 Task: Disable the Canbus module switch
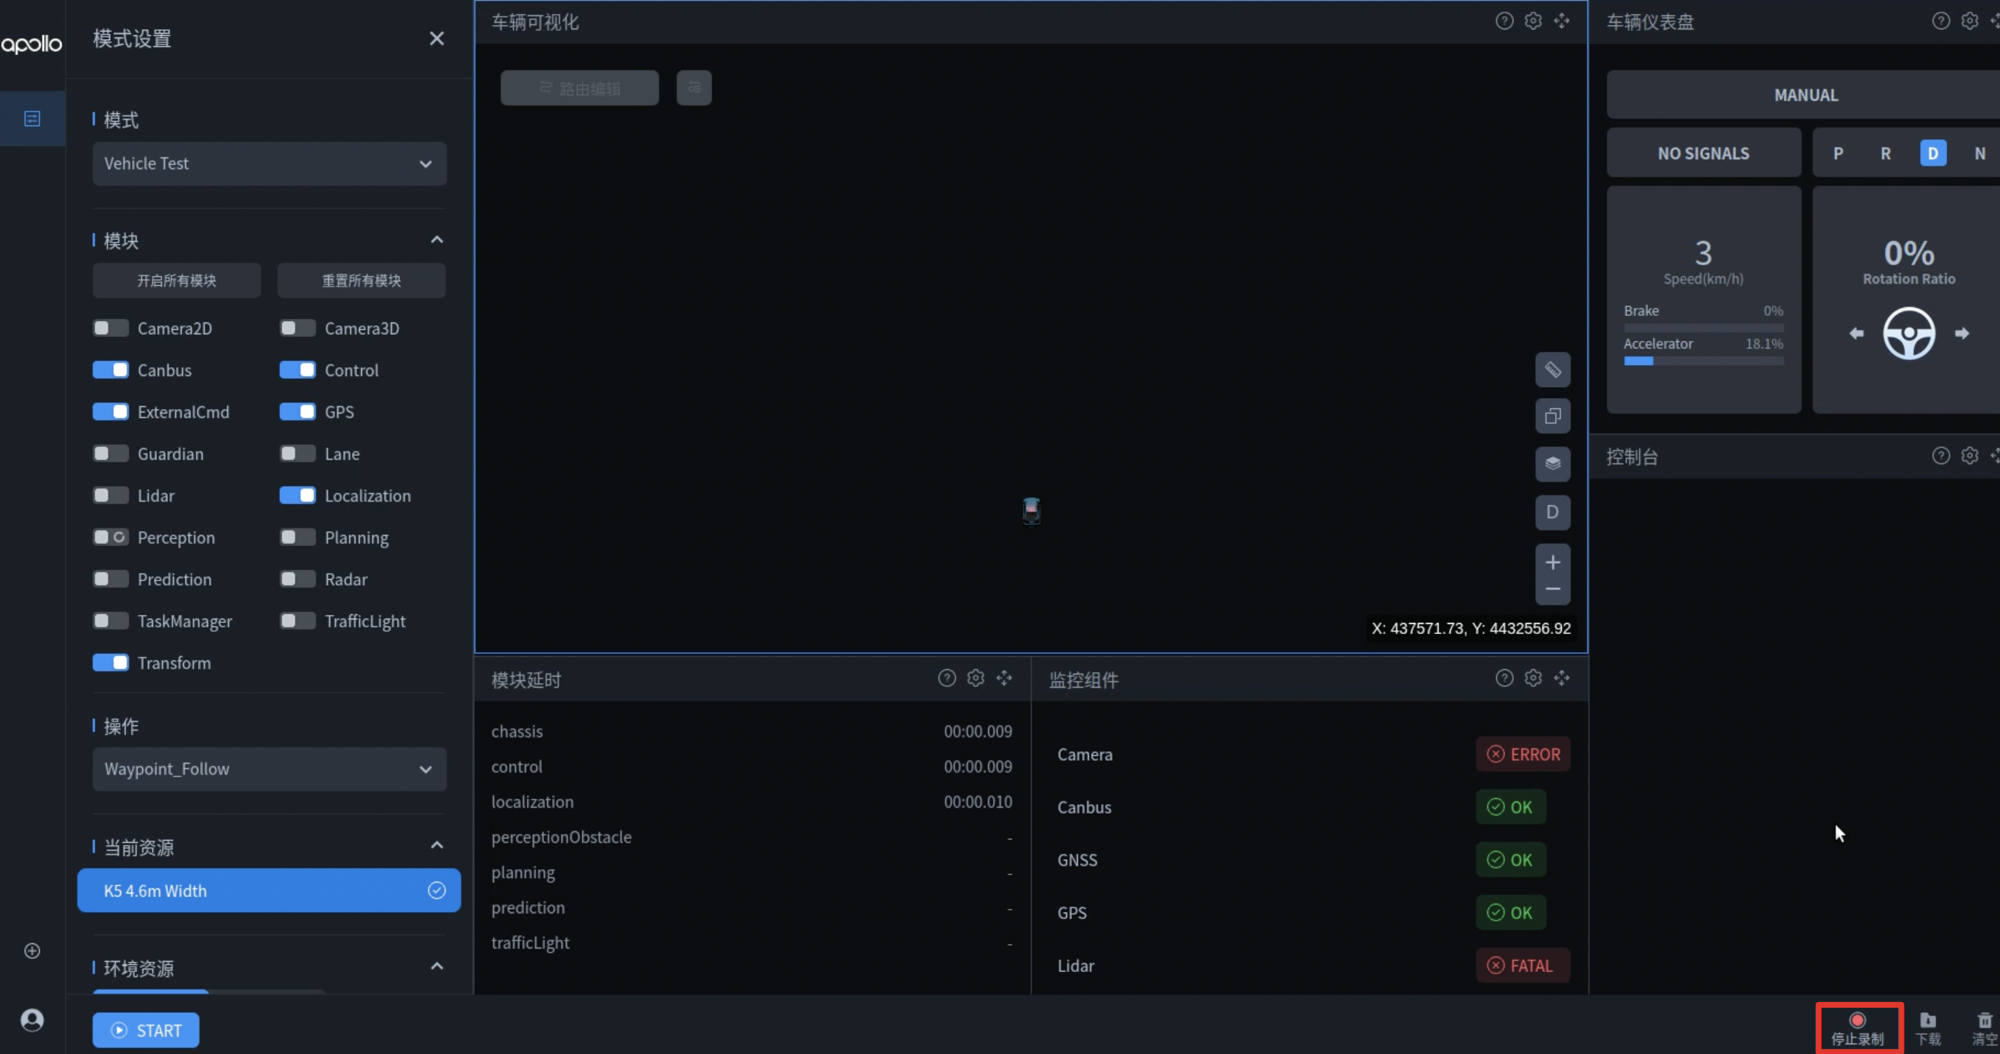tap(110, 370)
